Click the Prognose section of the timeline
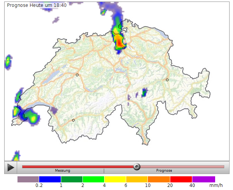Image resolution: width=233 pixels, height=190 pixels. tap(164, 171)
